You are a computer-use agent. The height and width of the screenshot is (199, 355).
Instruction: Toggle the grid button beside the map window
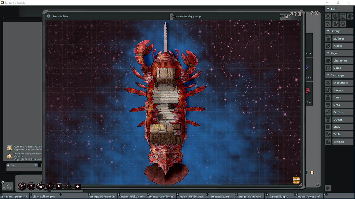coord(312,172)
